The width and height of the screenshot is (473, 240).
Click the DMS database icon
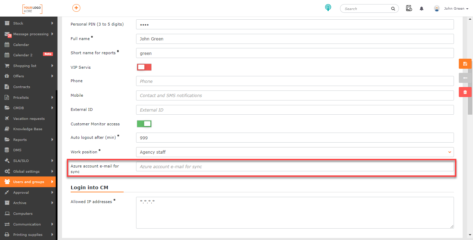click(x=7, y=150)
